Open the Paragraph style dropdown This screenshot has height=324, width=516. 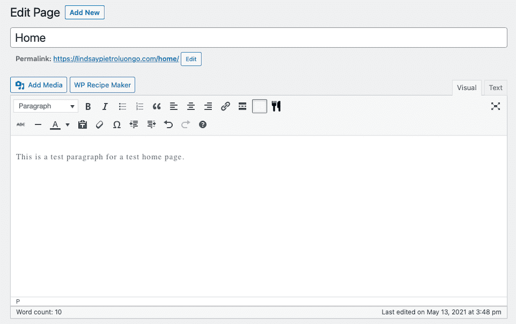pyautogui.click(x=45, y=106)
